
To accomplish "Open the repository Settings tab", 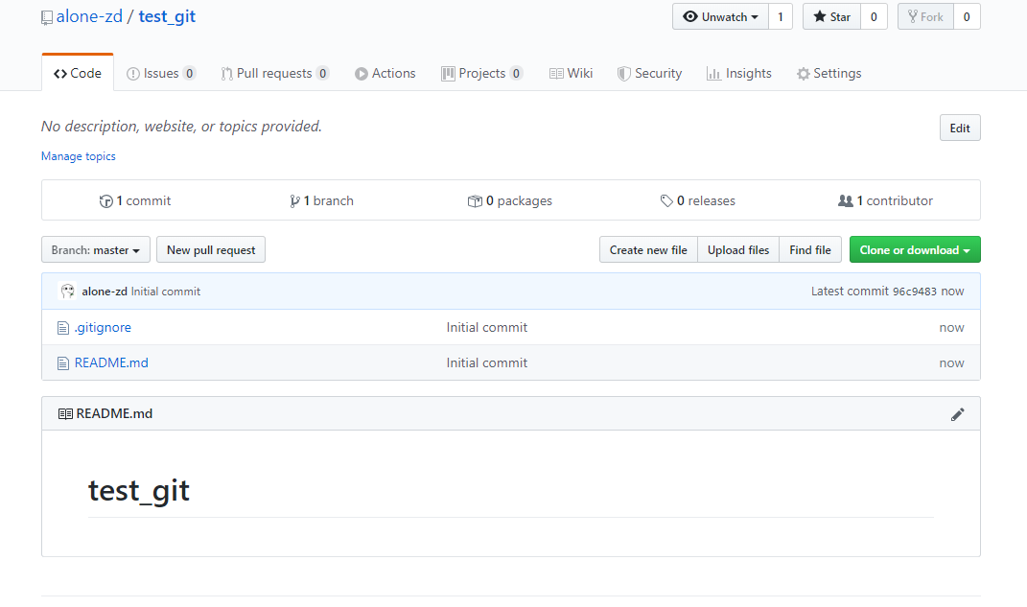I will [829, 73].
